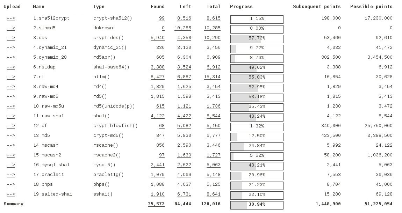Open Left count 1,598 for raw-md5

(184, 96)
